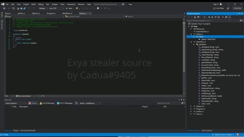Viewport: 244px width, 137px height.
Task: Click the bookmark toolbar icon
Action: point(98,8)
